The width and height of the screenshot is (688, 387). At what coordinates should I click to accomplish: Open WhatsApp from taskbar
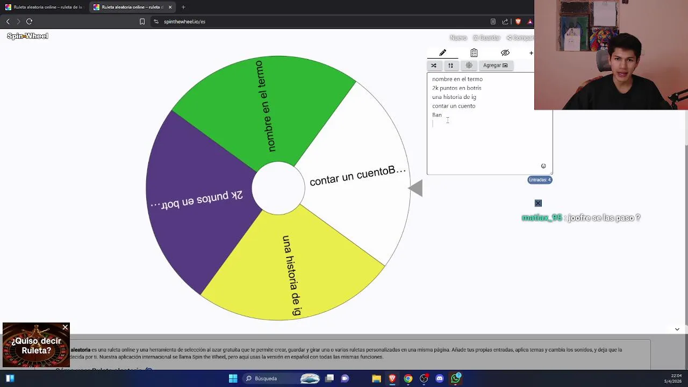[456, 378]
